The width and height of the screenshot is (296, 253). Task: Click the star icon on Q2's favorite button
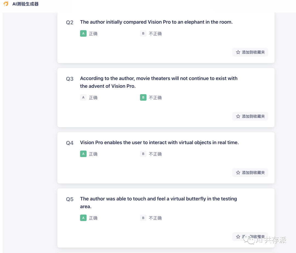(x=238, y=52)
